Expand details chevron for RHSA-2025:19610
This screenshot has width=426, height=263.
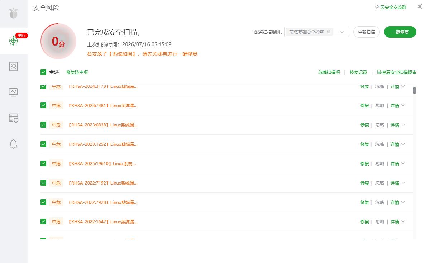403,163
